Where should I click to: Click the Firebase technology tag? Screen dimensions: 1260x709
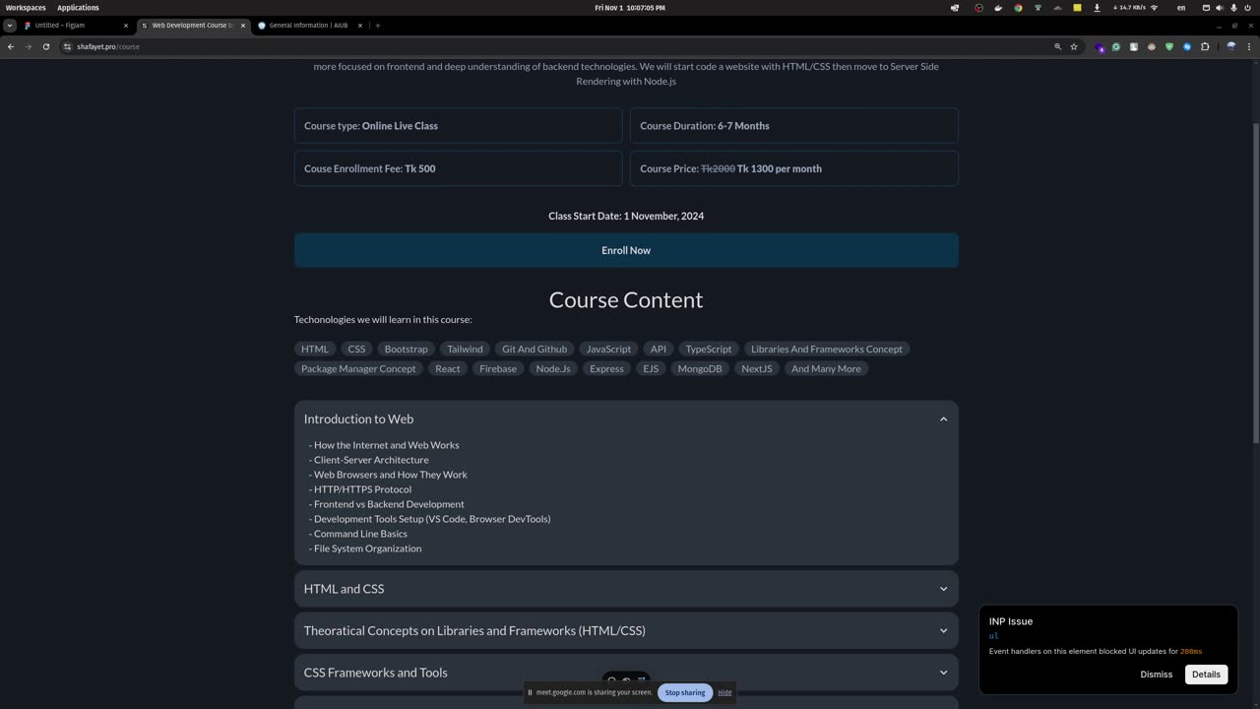pos(498,368)
